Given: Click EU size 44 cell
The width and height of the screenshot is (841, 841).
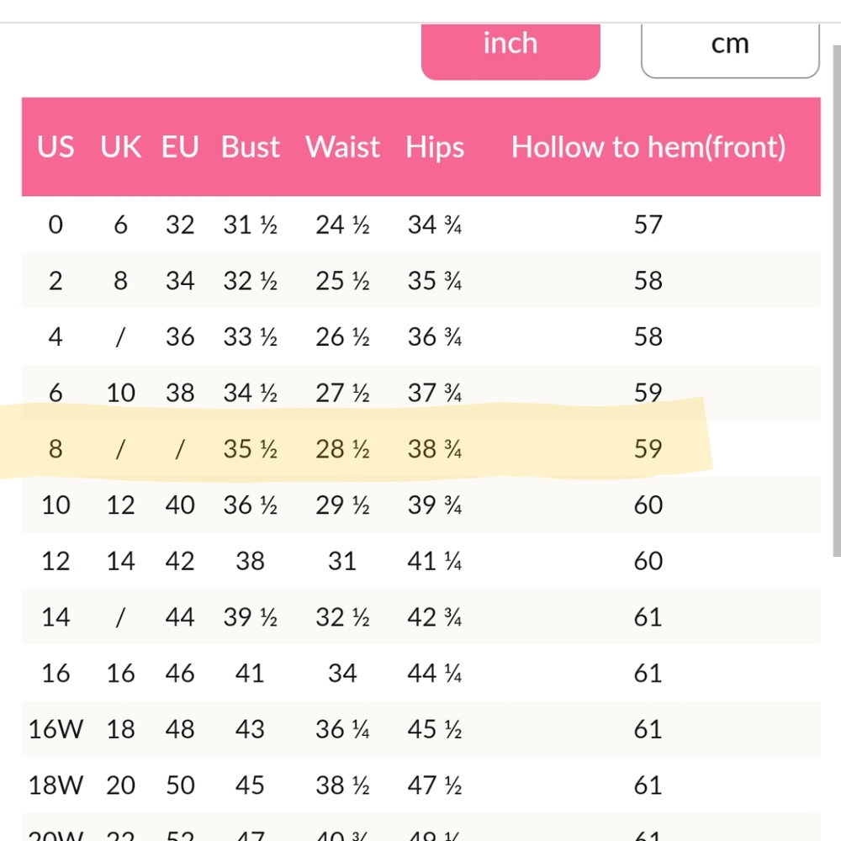Looking at the screenshot, I should point(180,617).
